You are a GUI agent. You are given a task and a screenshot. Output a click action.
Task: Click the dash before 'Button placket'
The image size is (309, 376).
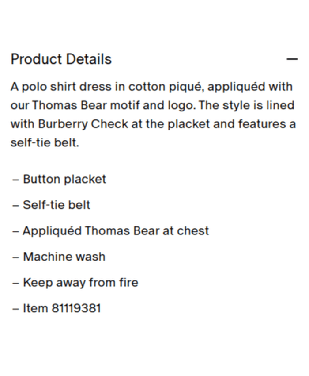click(16, 179)
